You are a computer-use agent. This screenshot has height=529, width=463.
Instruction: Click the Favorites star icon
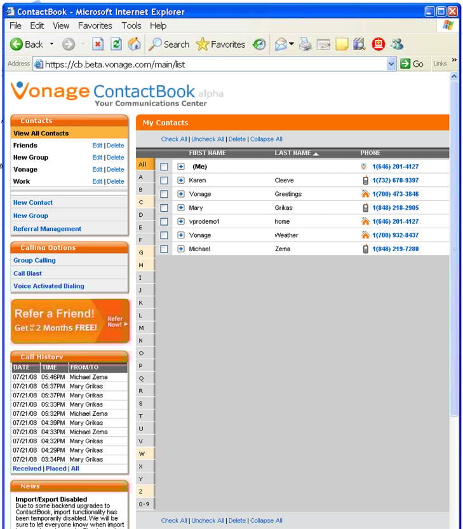point(202,45)
